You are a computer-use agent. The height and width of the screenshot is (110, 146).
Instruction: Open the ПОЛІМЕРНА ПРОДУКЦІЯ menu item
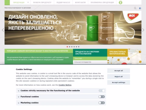(102, 2)
